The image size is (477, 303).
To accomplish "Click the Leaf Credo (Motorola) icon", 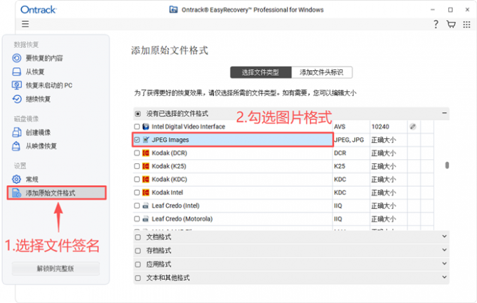I will 146,219.
